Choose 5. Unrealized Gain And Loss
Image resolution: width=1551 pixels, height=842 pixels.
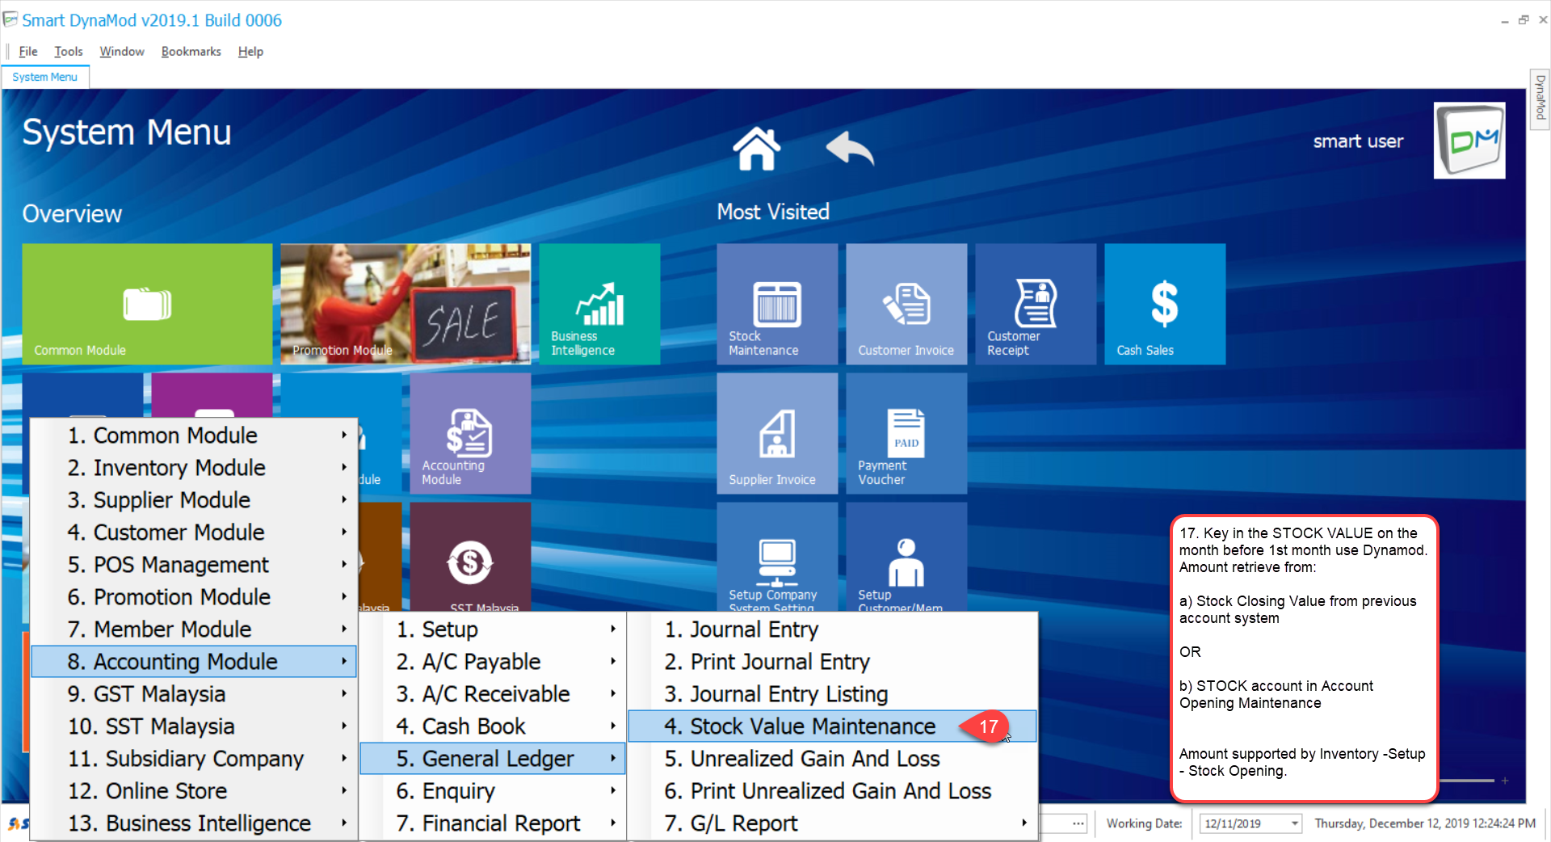[832, 758]
